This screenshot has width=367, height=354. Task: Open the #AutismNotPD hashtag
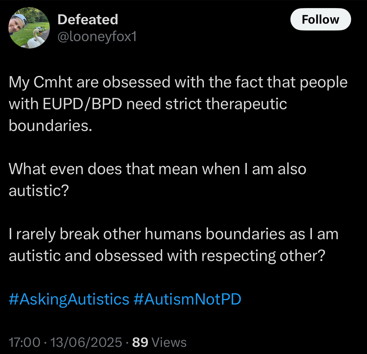187,299
